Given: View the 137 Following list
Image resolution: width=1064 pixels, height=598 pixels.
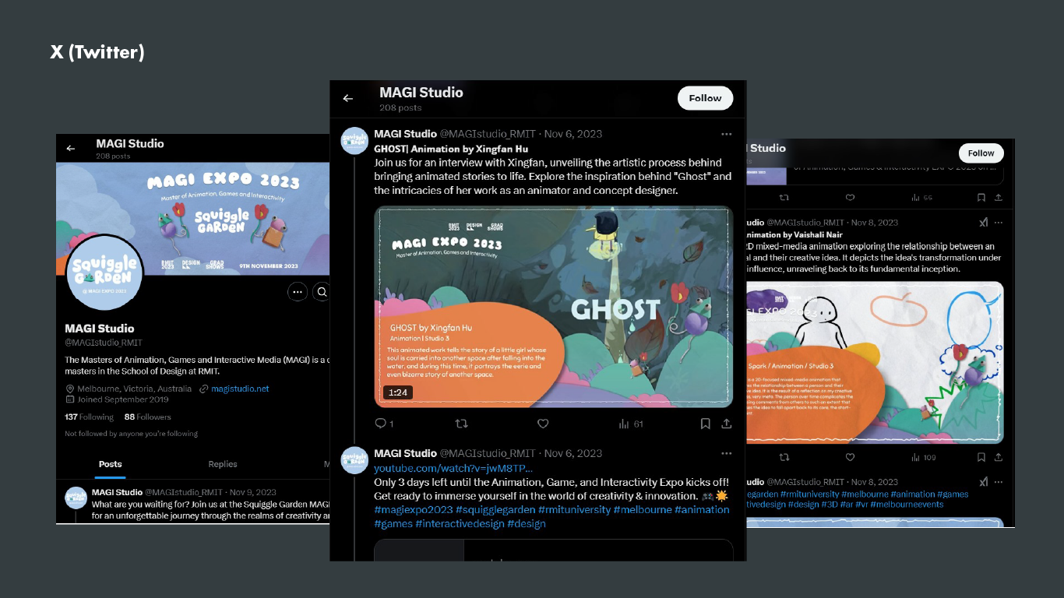Looking at the screenshot, I should point(89,417).
